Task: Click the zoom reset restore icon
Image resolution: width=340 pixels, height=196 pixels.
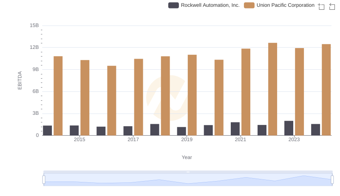Action: [332, 6]
